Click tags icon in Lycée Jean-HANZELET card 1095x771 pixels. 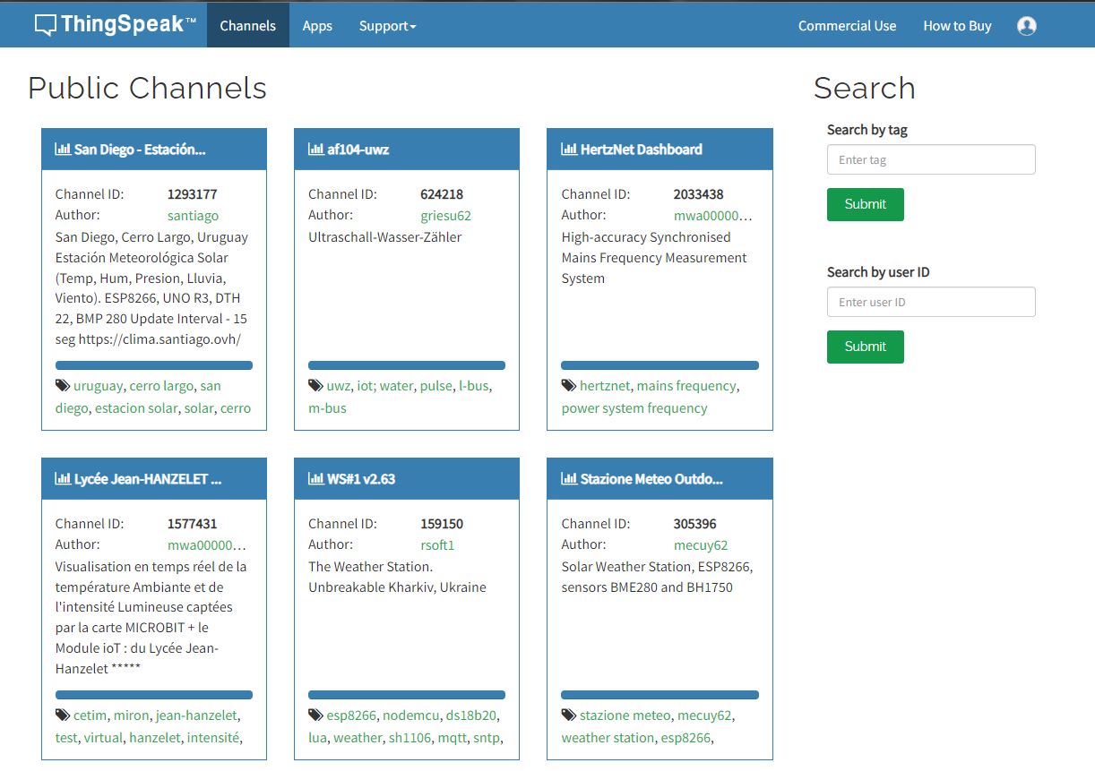[x=63, y=715]
